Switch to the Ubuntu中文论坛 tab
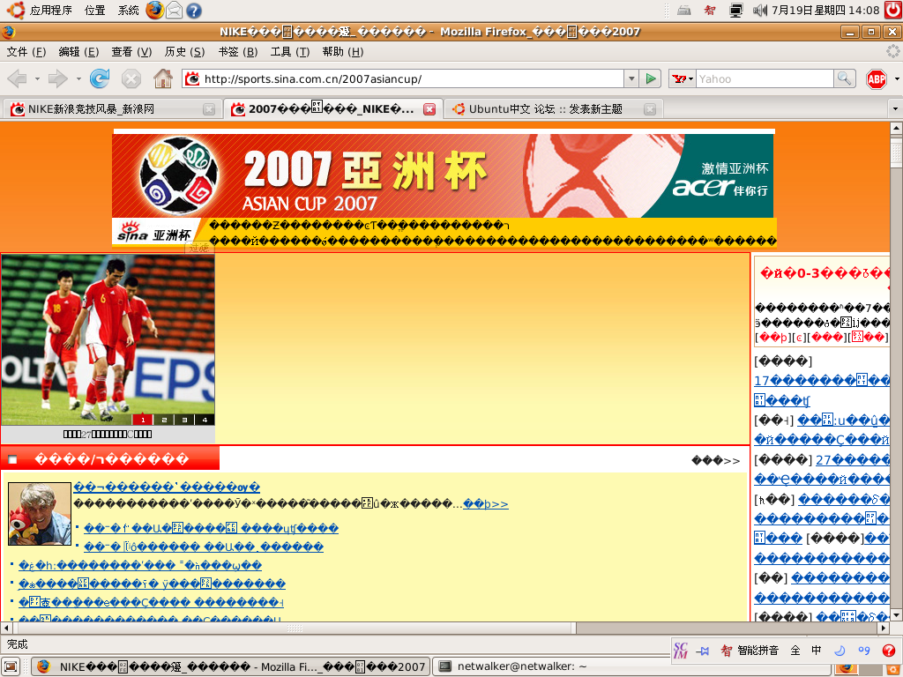Screen dimensions: 903x677 pos(553,108)
